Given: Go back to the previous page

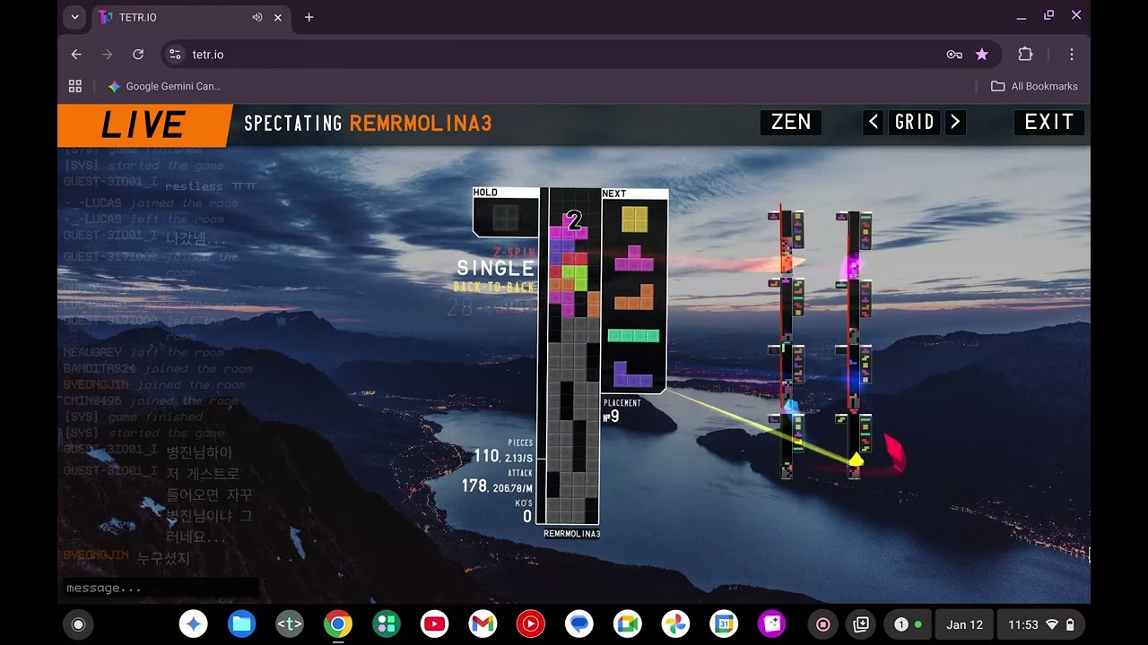Looking at the screenshot, I should pyautogui.click(x=76, y=55).
